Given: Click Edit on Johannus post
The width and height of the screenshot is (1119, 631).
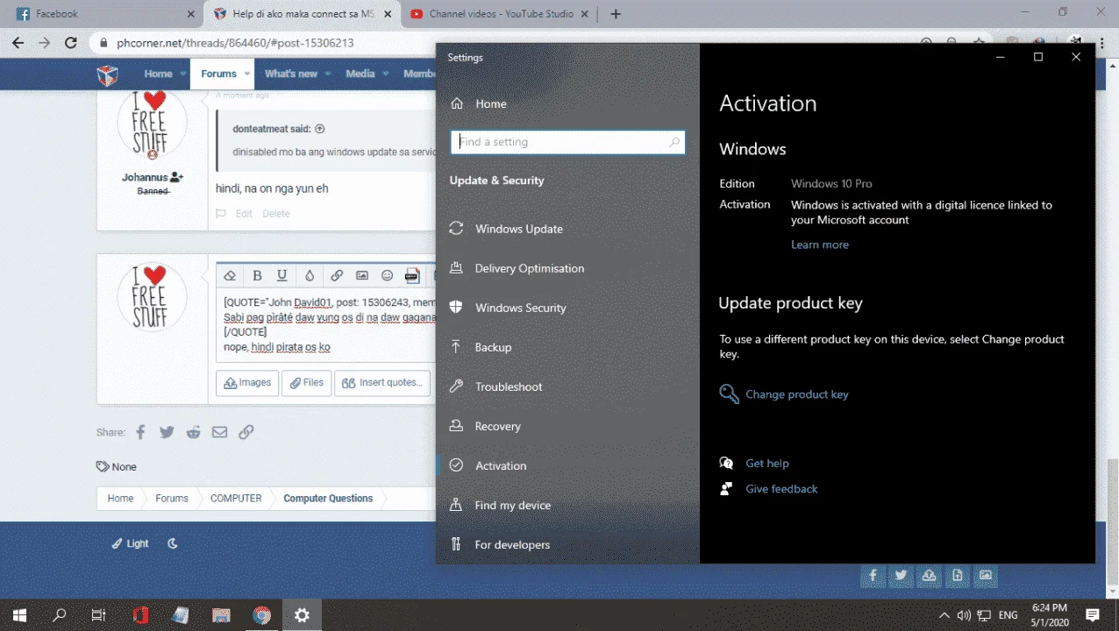Looking at the screenshot, I should click(x=244, y=214).
